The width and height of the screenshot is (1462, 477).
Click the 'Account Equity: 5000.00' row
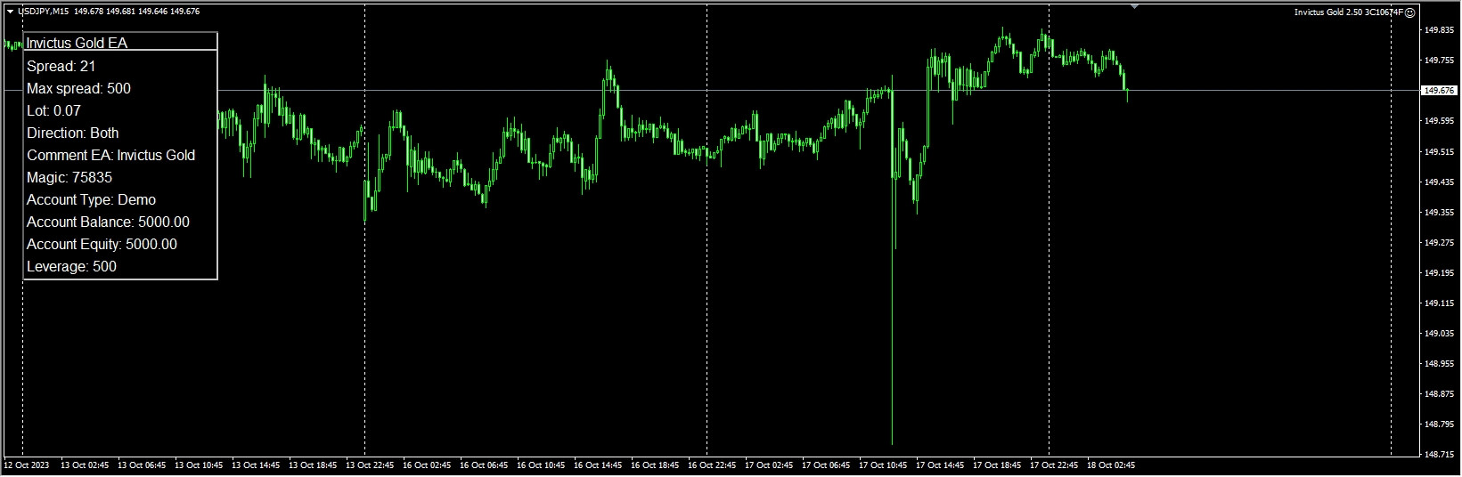102,244
